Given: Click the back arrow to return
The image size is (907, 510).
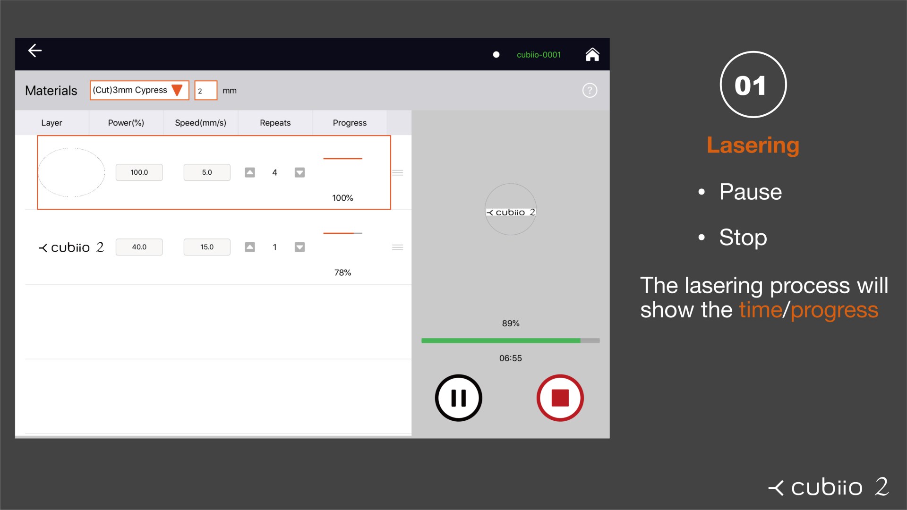Looking at the screenshot, I should pos(34,51).
